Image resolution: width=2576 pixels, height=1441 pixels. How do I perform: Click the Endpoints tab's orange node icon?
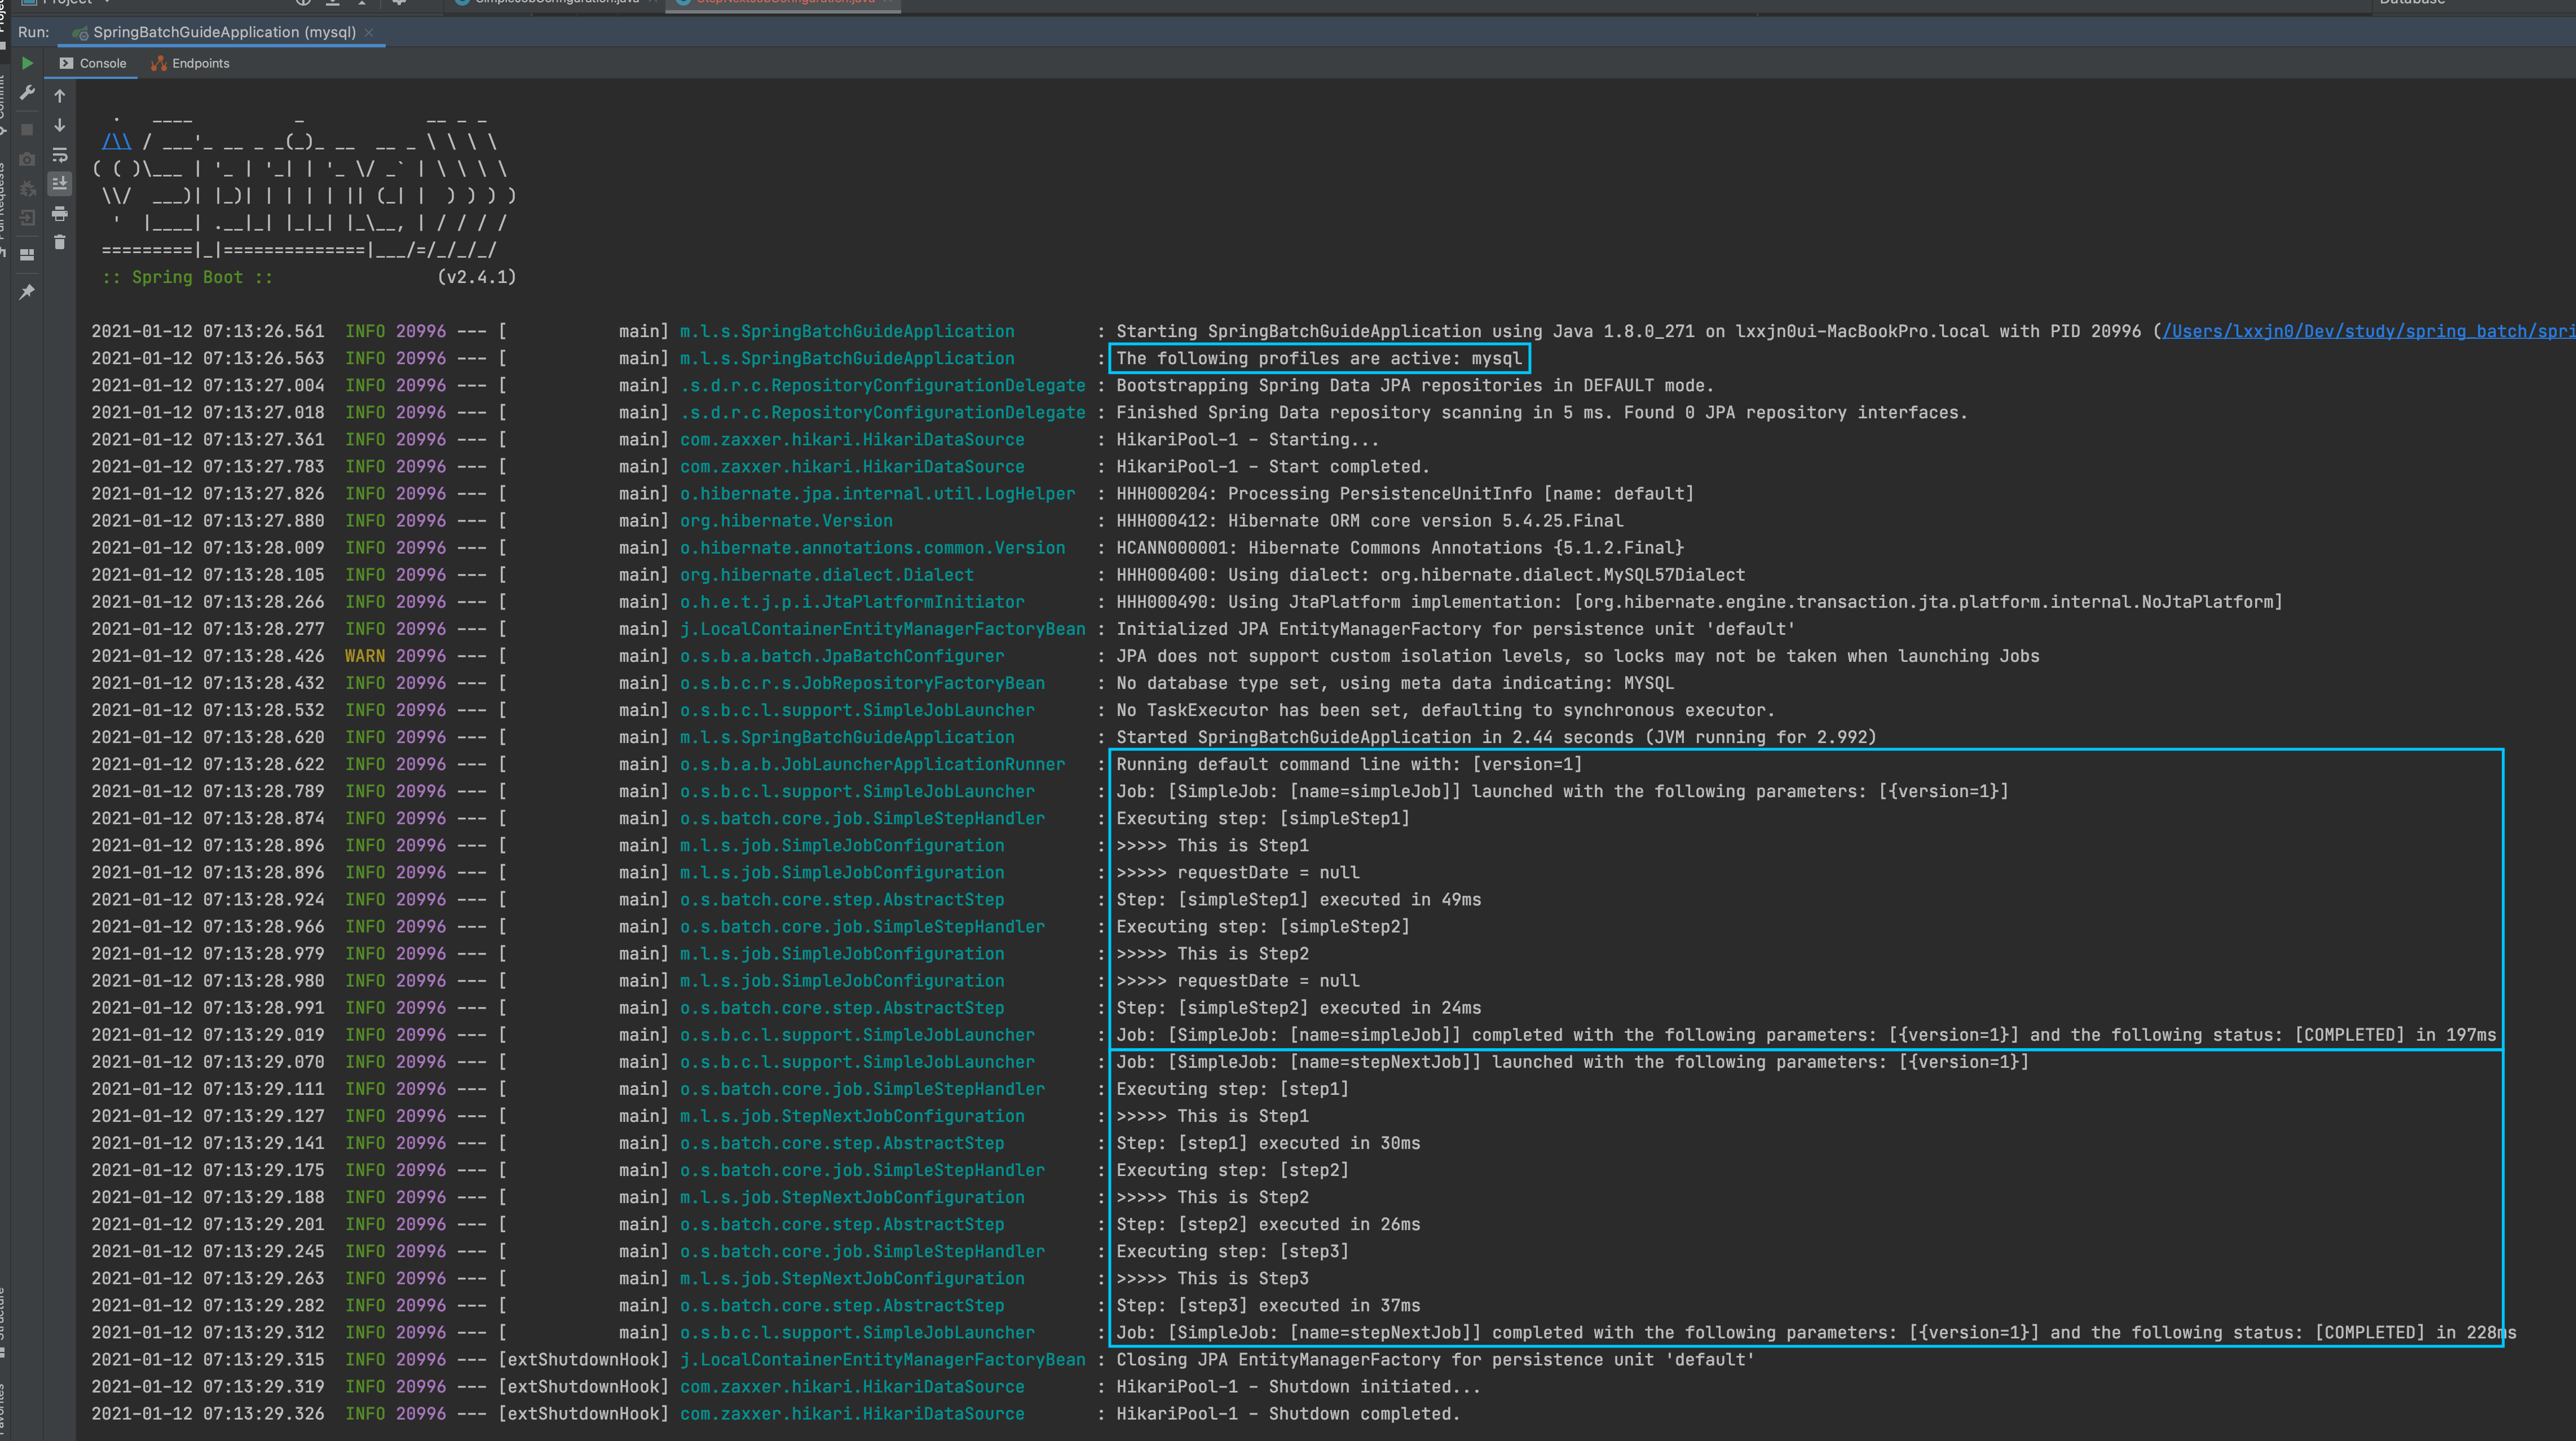point(158,63)
